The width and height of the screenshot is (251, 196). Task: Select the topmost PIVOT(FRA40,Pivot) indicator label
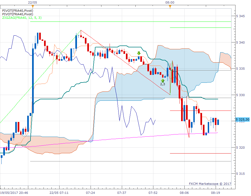tap(18, 11)
